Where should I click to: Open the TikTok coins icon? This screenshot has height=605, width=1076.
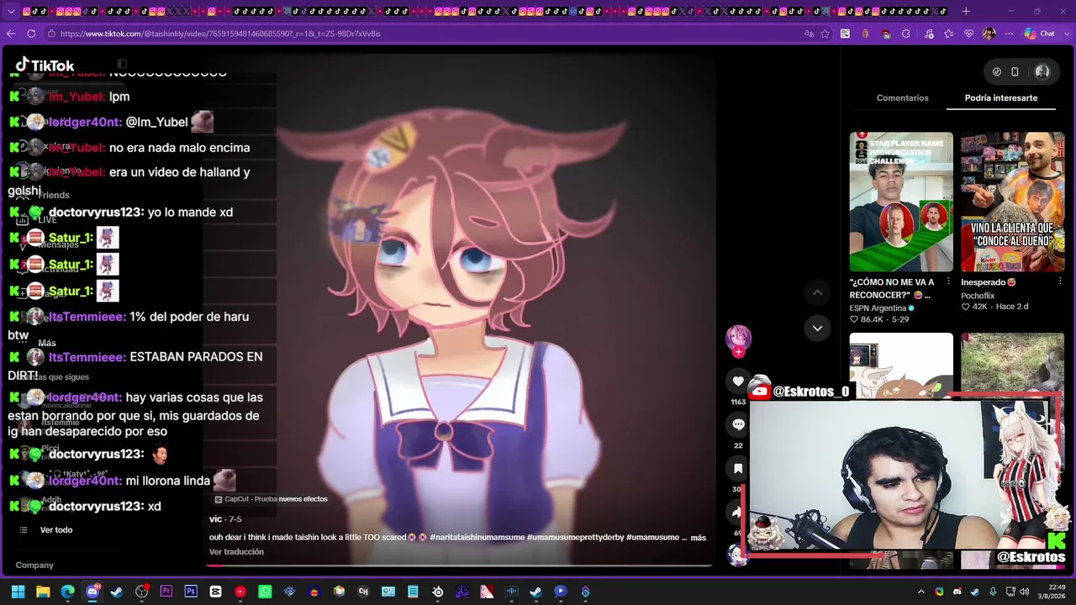[x=997, y=72]
